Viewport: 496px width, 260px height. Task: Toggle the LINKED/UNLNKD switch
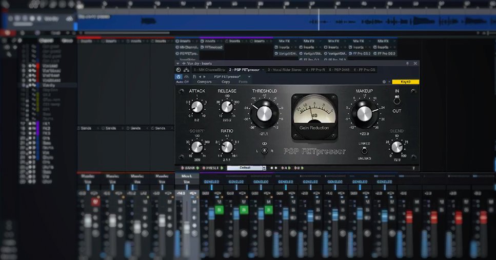pyautogui.click(x=364, y=150)
